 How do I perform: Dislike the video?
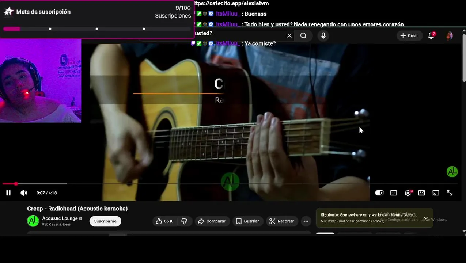[184, 221]
